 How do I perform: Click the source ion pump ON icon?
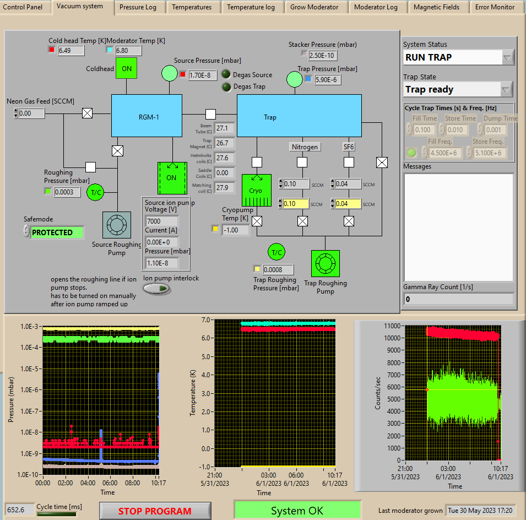coord(172,177)
